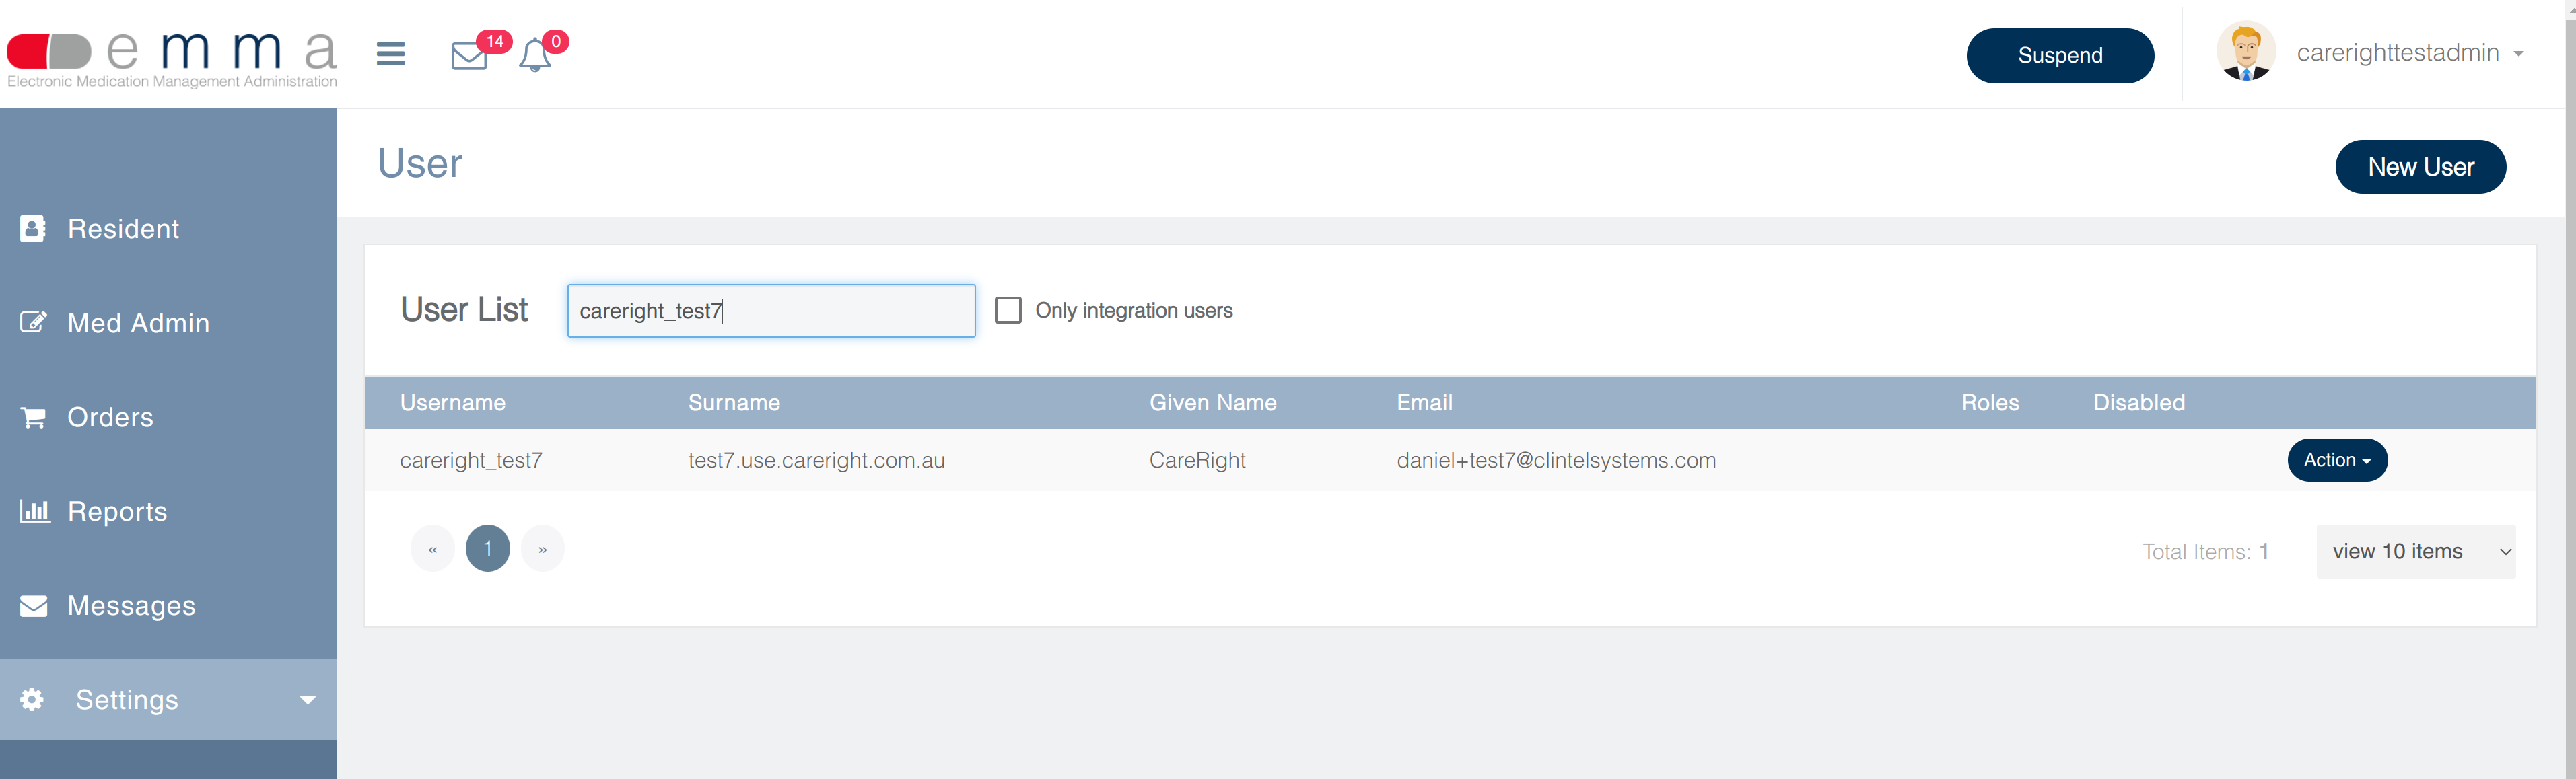
Task: Click inside the User List search field
Action: click(x=771, y=311)
